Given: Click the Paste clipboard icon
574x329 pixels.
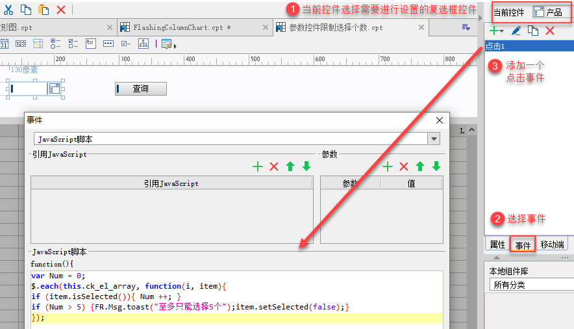Looking at the screenshot, I should [x=44, y=10].
